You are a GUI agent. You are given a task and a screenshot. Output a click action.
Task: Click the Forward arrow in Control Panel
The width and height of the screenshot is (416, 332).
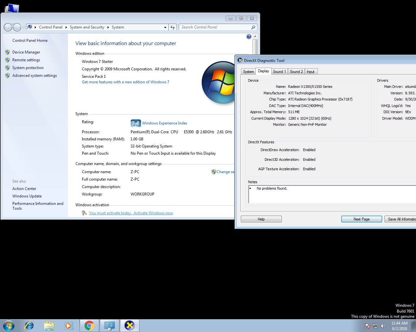[x=17, y=27]
